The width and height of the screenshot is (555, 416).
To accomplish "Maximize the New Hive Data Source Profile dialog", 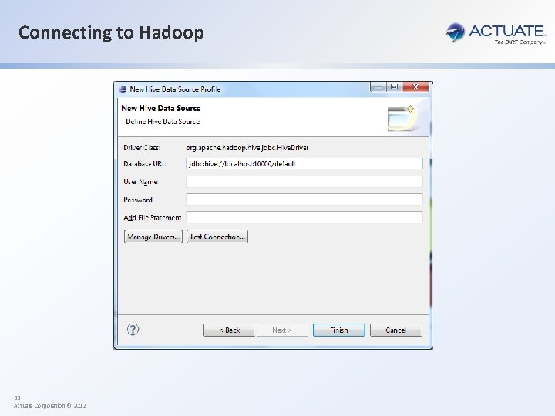I will coord(395,86).
